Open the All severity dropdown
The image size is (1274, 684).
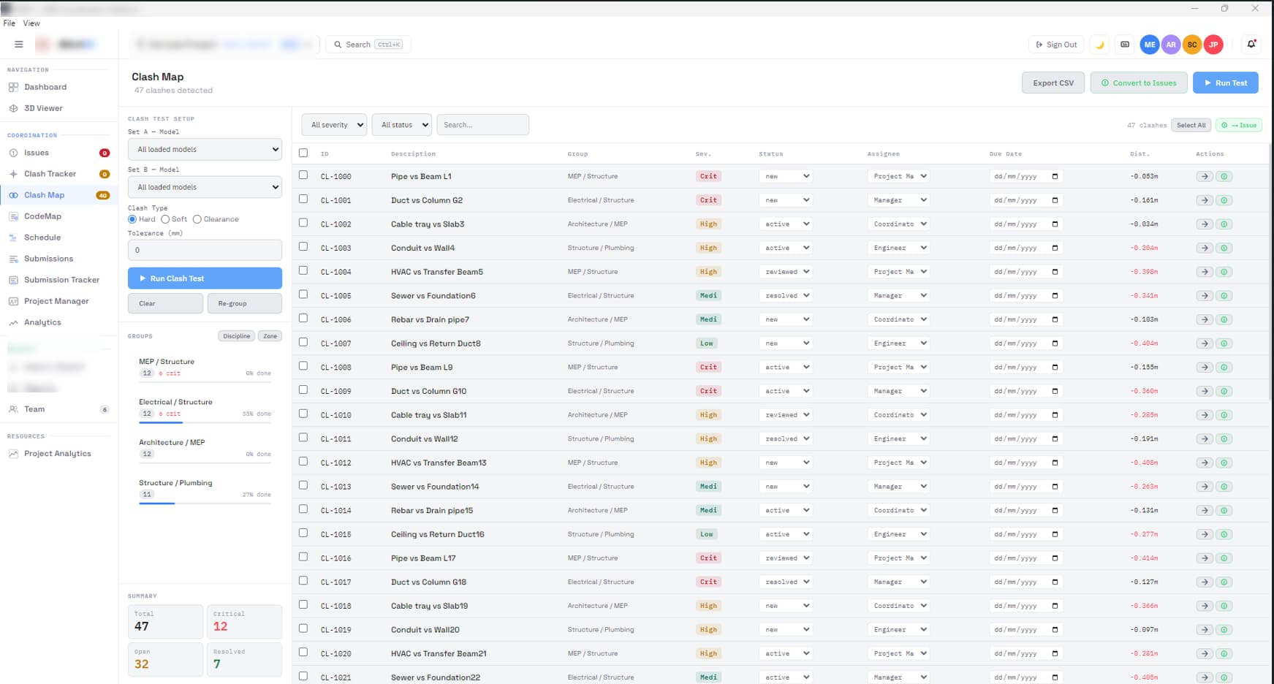(x=334, y=124)
